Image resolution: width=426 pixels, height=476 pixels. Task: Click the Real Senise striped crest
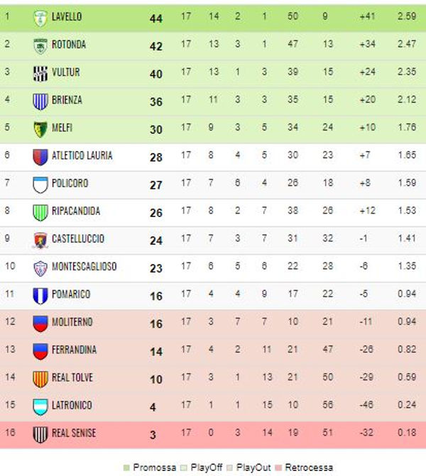pyautogui.click(x=40, y=435)
